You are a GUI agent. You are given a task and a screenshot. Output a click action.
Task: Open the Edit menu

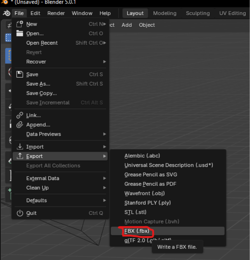(35, 13)
